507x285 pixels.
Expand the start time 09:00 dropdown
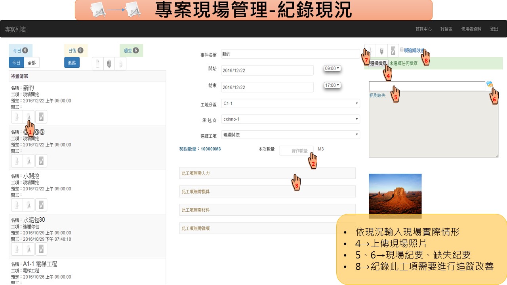point(332,68)
